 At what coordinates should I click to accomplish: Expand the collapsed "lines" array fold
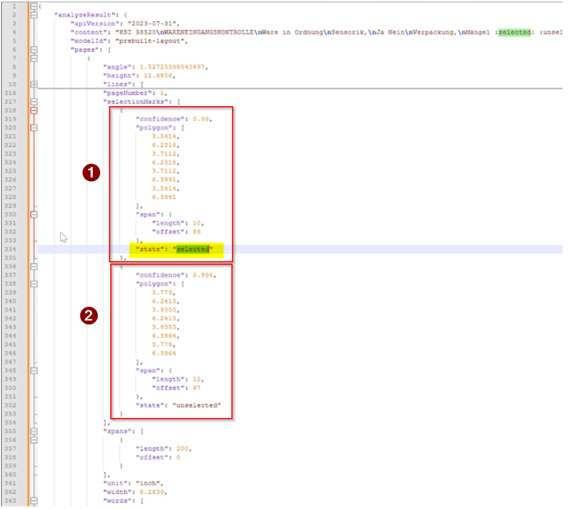(x=34, y=84)
